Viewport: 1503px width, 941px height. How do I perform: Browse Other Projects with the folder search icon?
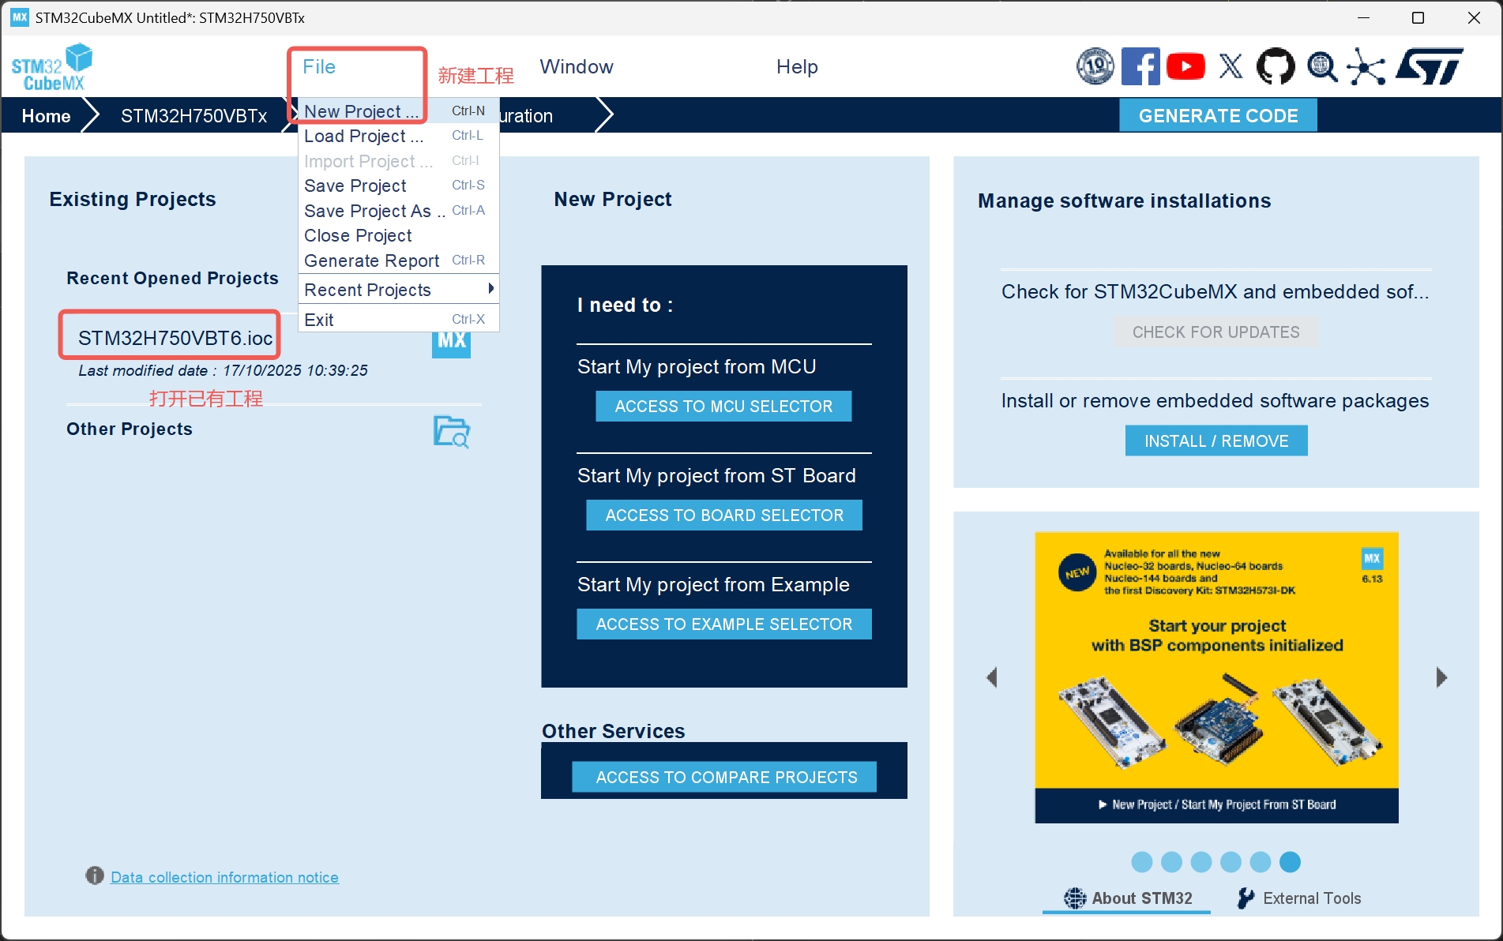coord(452,432)
